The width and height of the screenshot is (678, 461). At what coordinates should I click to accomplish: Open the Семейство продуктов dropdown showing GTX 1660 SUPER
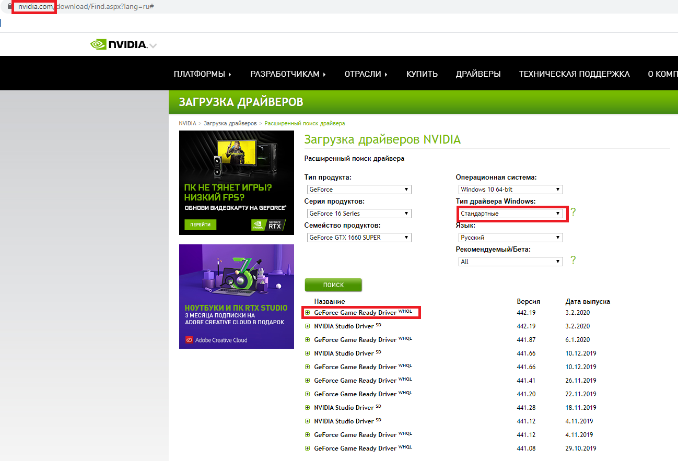pos(359,238)
